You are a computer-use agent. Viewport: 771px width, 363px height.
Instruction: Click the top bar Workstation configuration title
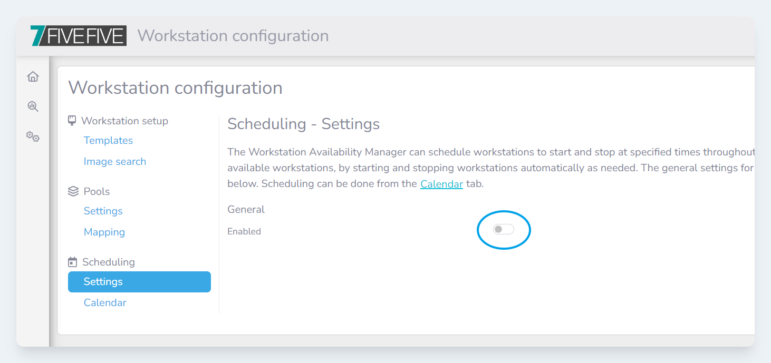pyautogui.click(x=233, y=35)
